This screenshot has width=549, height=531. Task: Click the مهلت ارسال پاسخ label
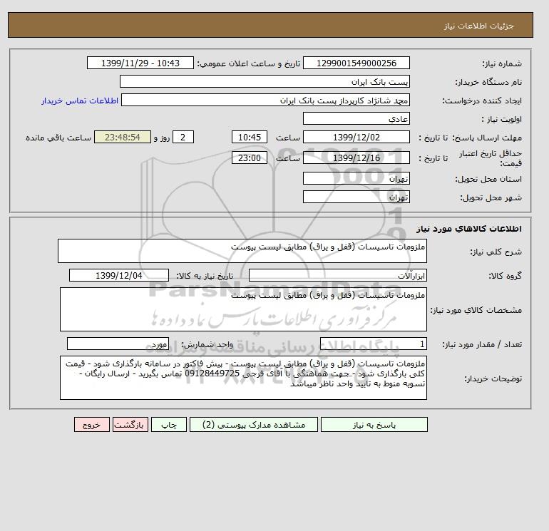click(x=488, y=138)
